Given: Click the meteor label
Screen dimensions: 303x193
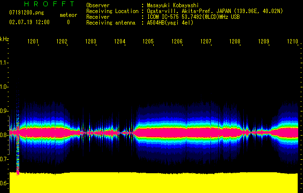Looking at the screenshot, I should click(68, 15).
